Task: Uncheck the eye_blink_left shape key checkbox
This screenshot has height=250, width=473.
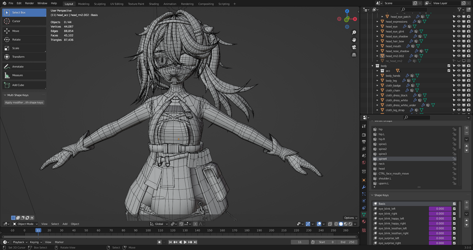Action: tap(454, 209)
